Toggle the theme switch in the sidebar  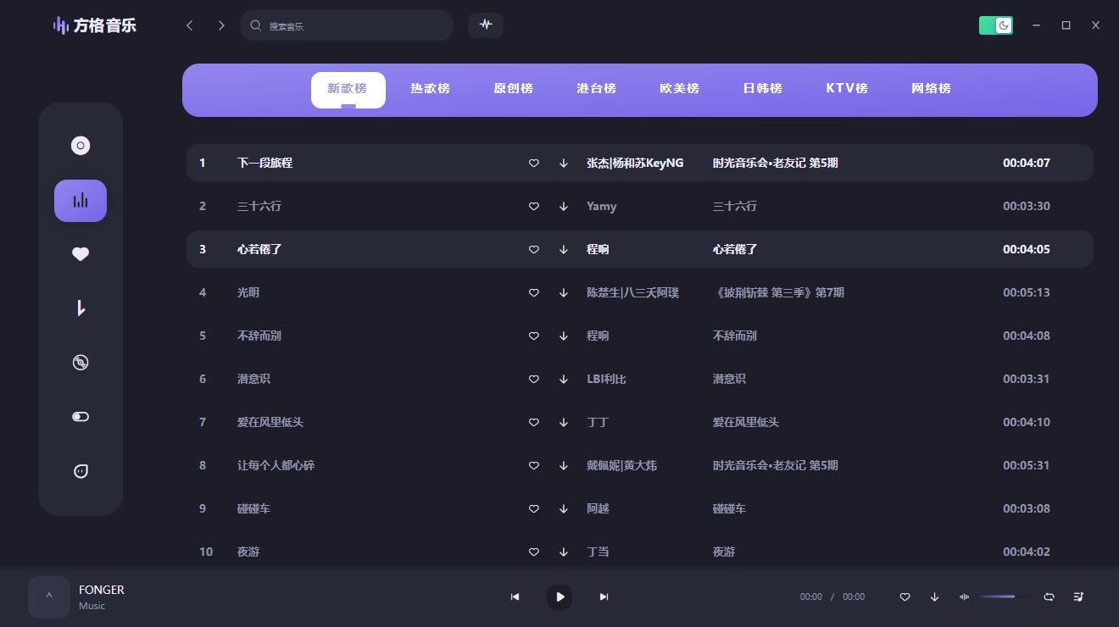click(x=81, y=416)
